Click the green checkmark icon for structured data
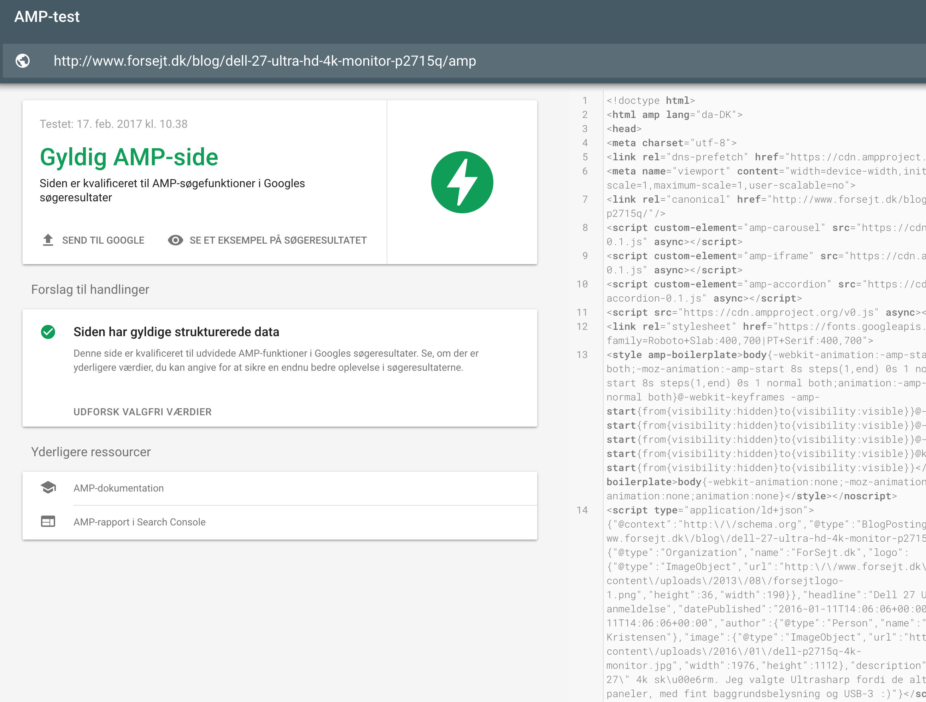The width and height of the screenshot is (926, 702). coord(48,332)
